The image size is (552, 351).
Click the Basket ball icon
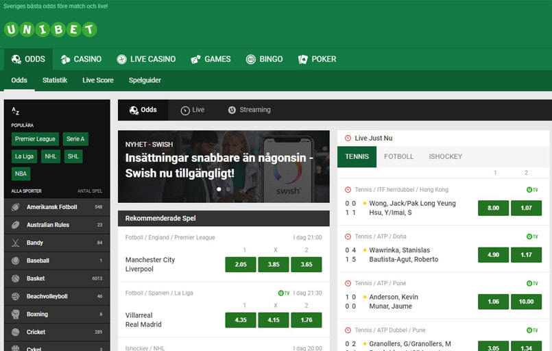pyautogui.click(x=16, y=278)
